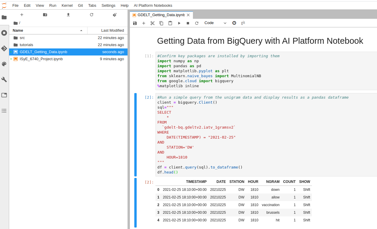
Task: Open the Tabs menu
Action: (92, 5)
